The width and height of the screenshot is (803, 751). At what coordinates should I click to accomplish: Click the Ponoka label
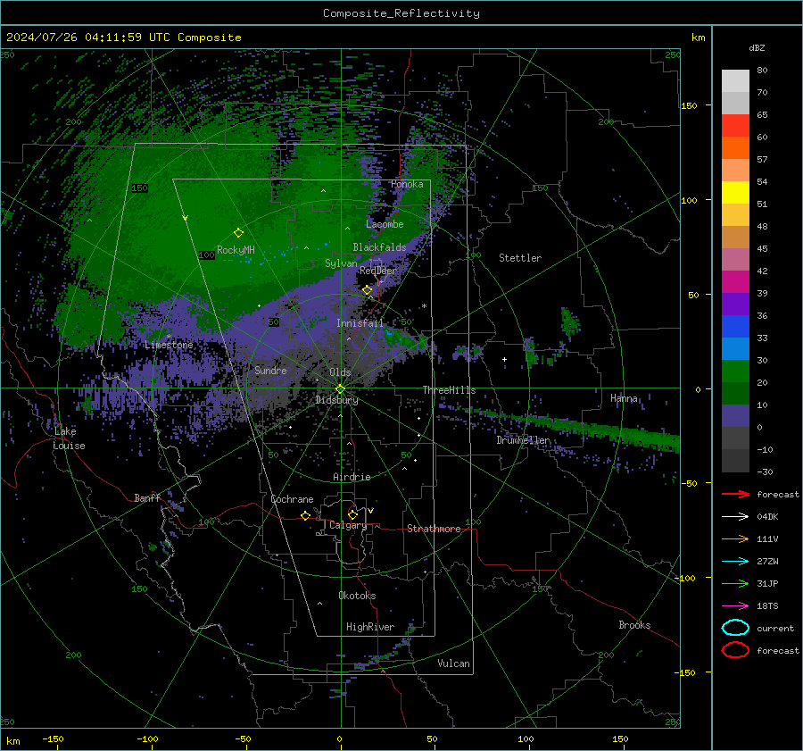tap(407, 184)
